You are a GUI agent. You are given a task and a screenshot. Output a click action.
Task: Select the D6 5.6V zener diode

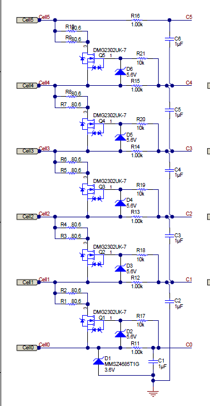(x=120, y=71)
